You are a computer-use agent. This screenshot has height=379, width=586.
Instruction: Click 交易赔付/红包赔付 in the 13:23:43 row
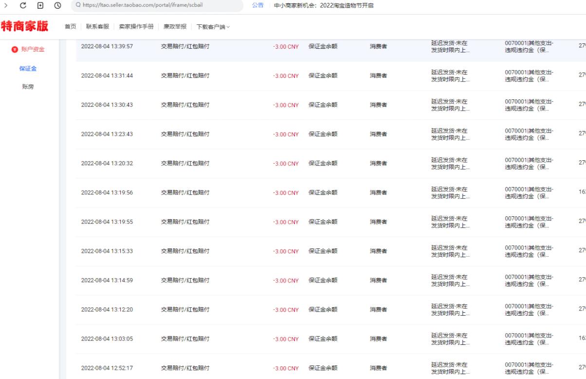(x=185, y=134)
